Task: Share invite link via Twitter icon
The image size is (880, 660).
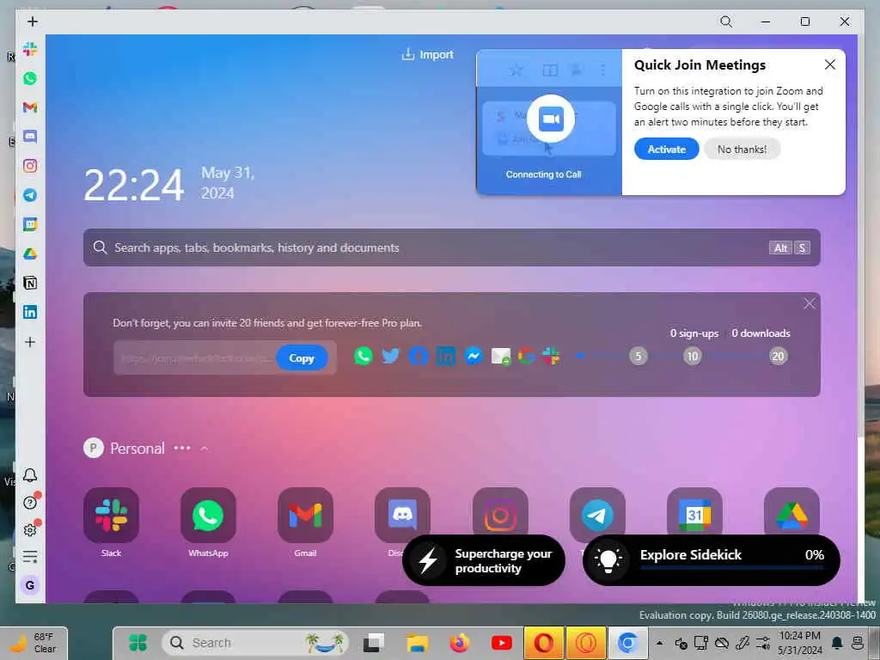Action: 391,356
